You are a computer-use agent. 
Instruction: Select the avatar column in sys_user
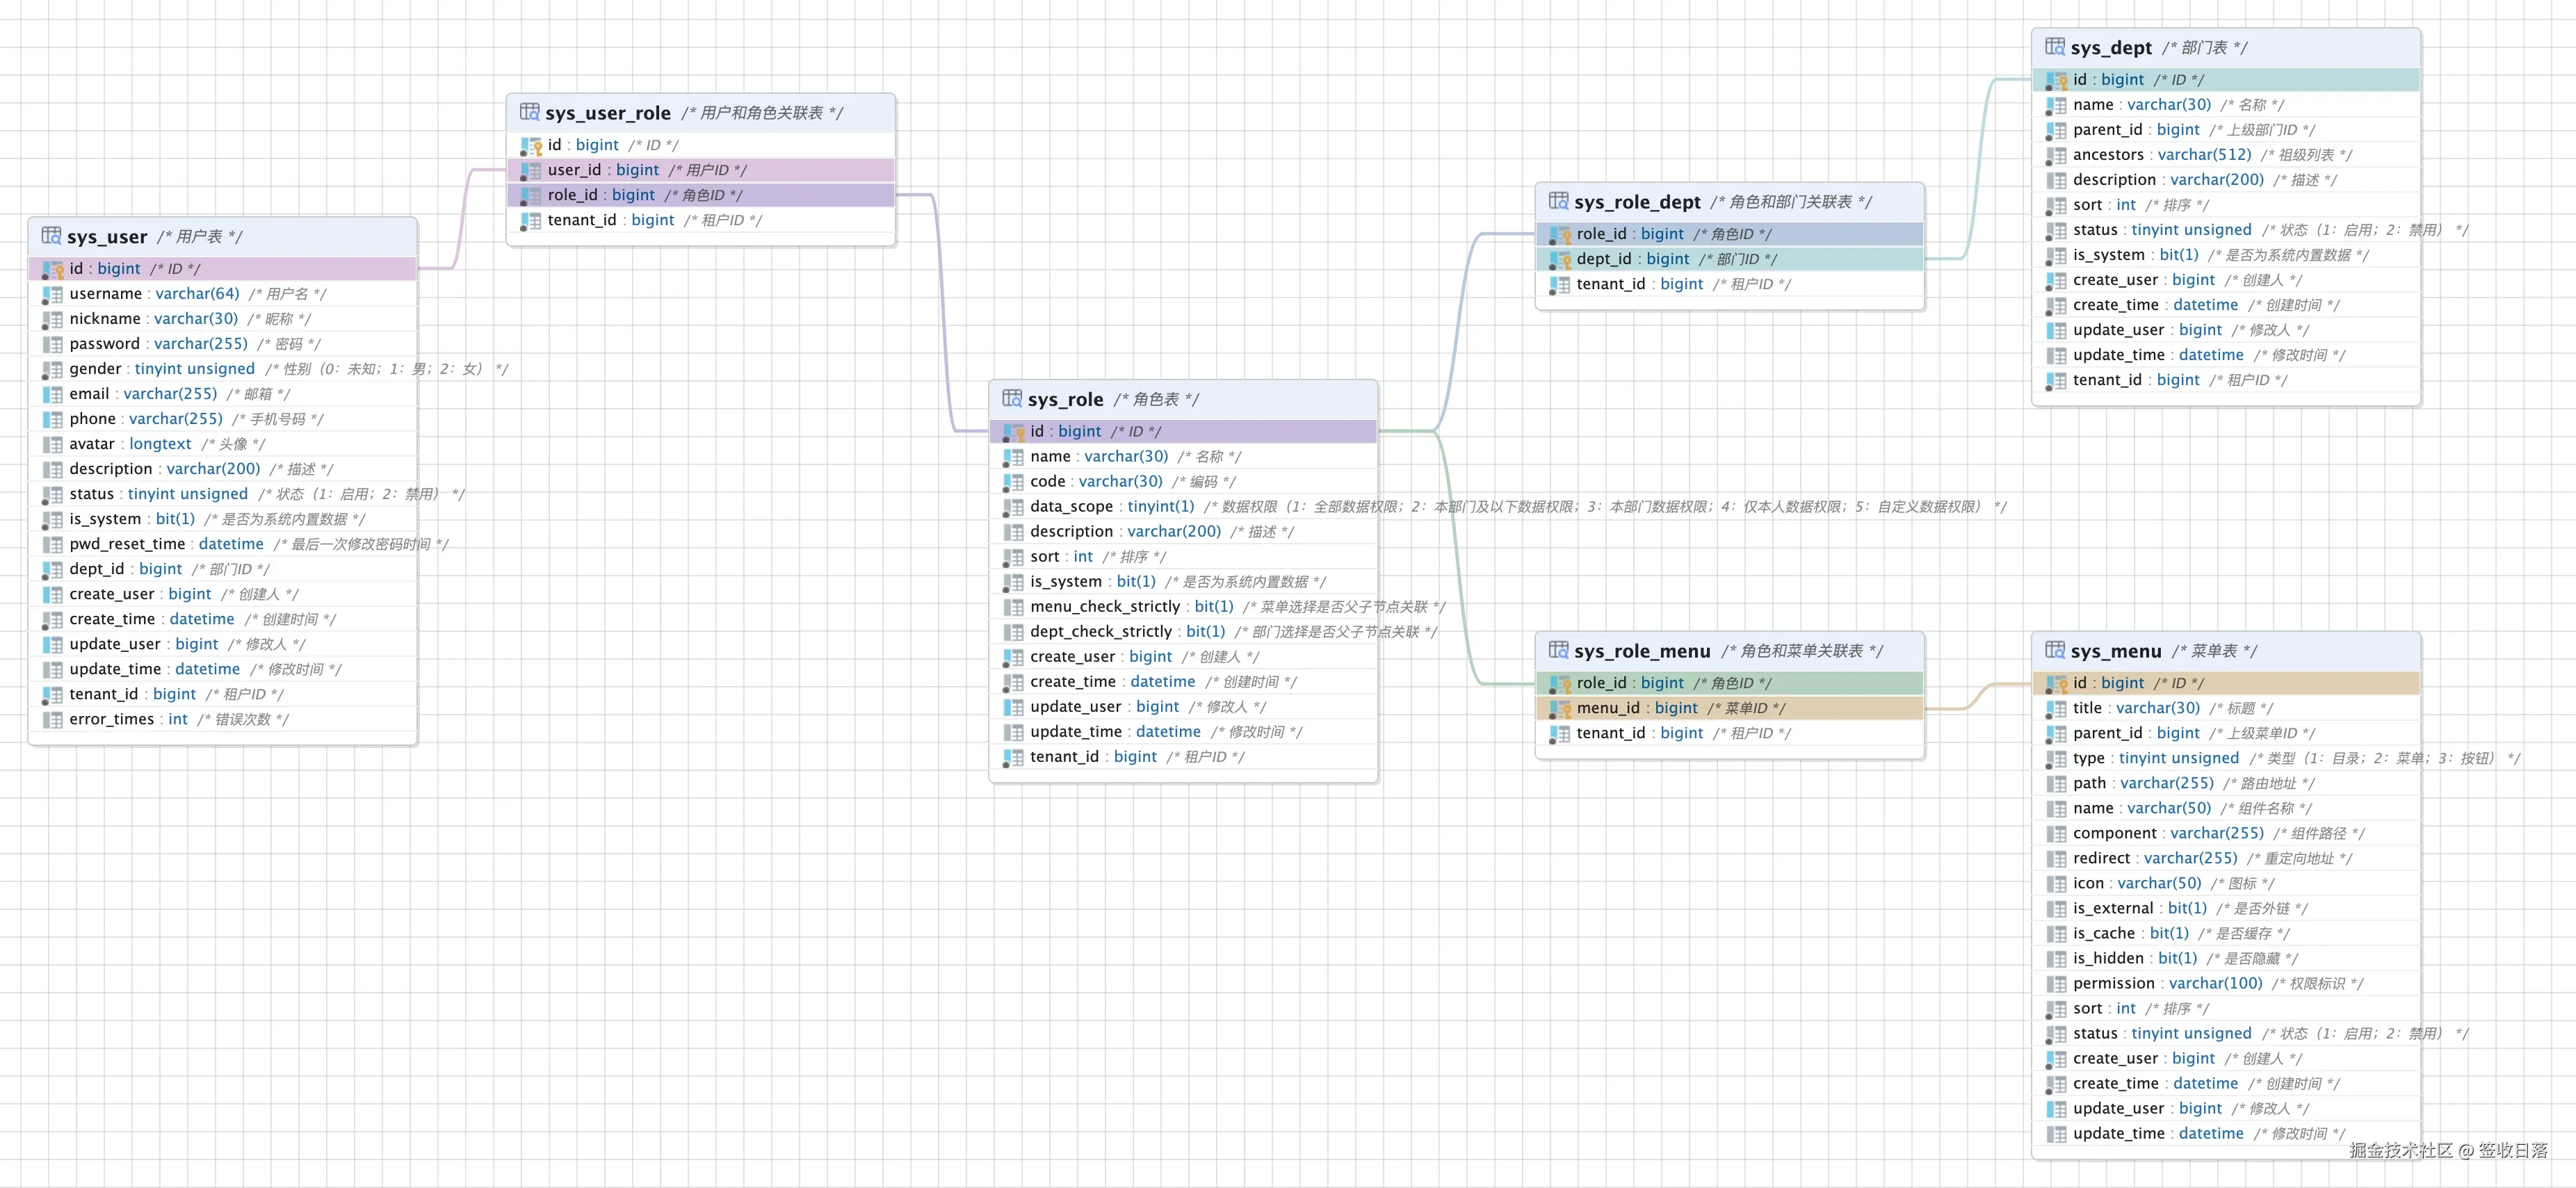(223, 444)
